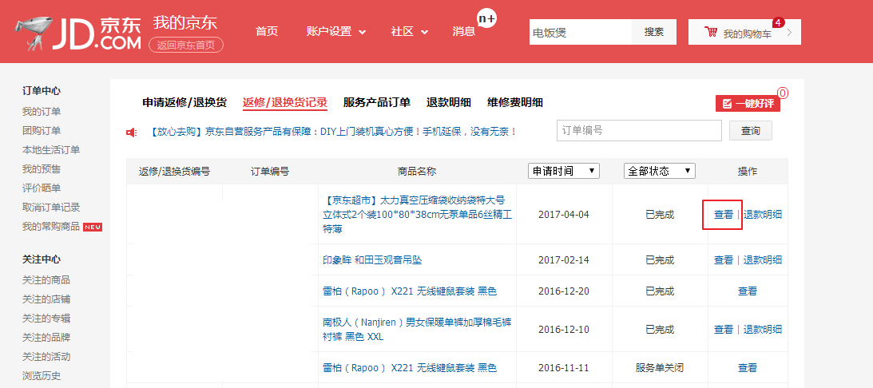Click 查看 for the 服务单关闭 record
Image resolution: width=873 pixels, height=388 pixels.
point(748,368)
